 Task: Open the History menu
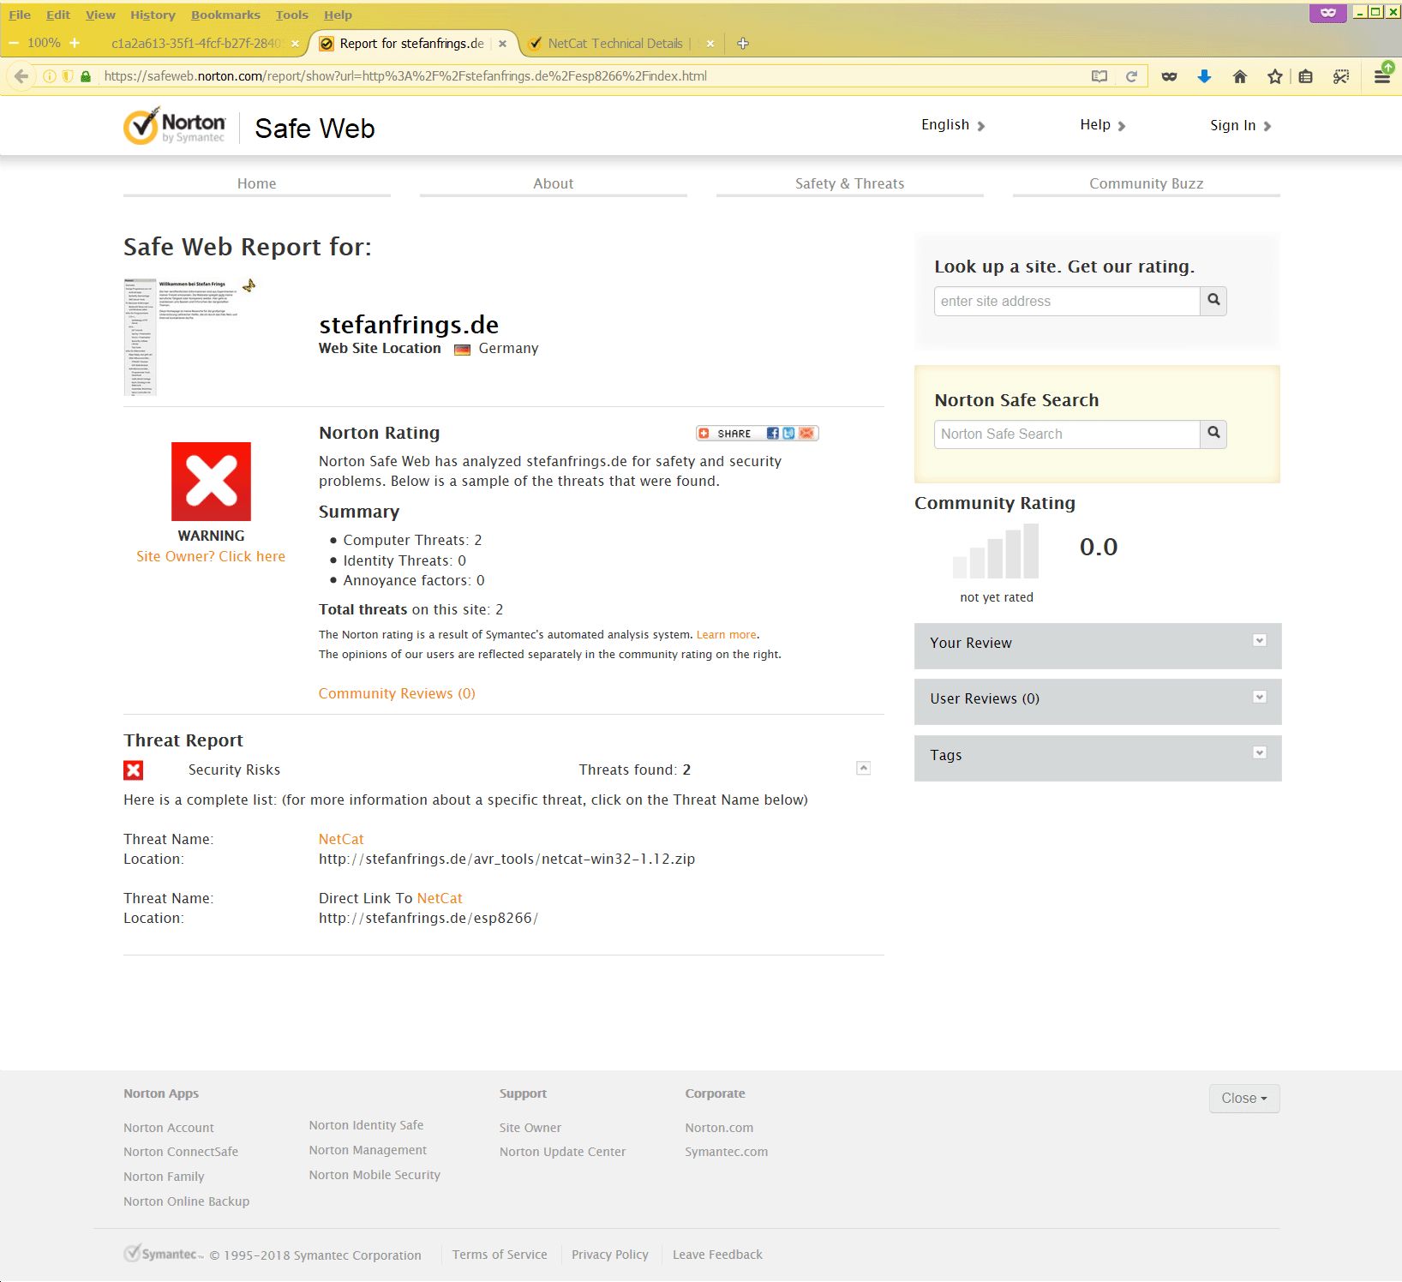pyautogui.click(x=153, y=15)
